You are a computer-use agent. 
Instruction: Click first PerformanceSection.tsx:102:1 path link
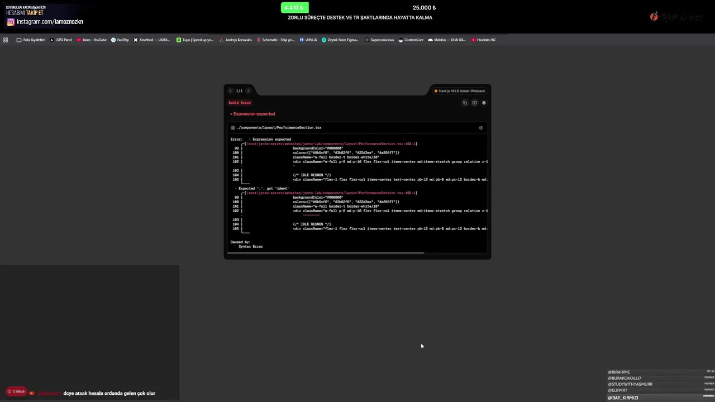(331, 144)
